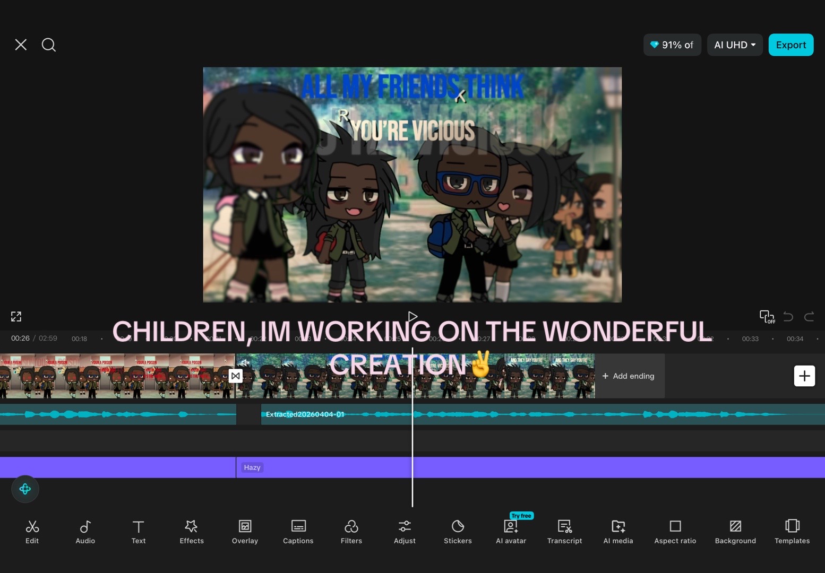Open the Transcript tool
This screenshot has height=573, width=825.
(x=564, y=532)
